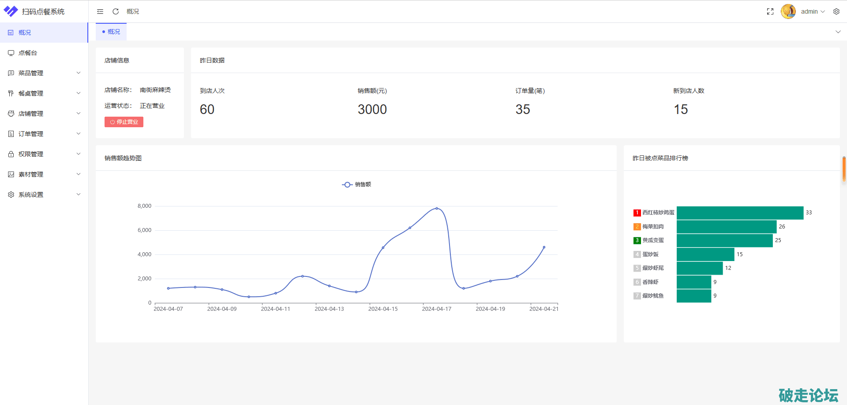Expand the 餐桌管理 submenu

click(x=44, y=93)
